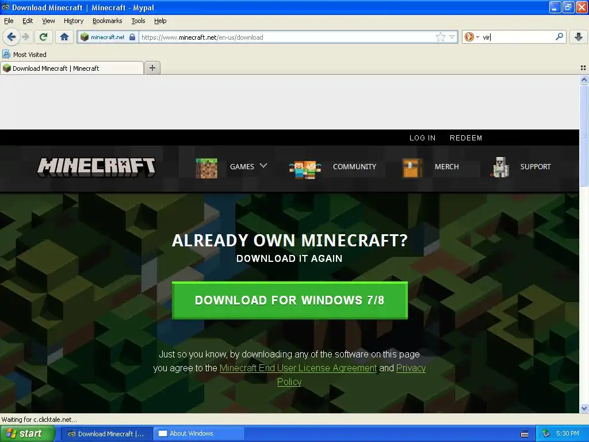
Task: Click the Most Visited bookmarks label
Action: pos(30,55)
